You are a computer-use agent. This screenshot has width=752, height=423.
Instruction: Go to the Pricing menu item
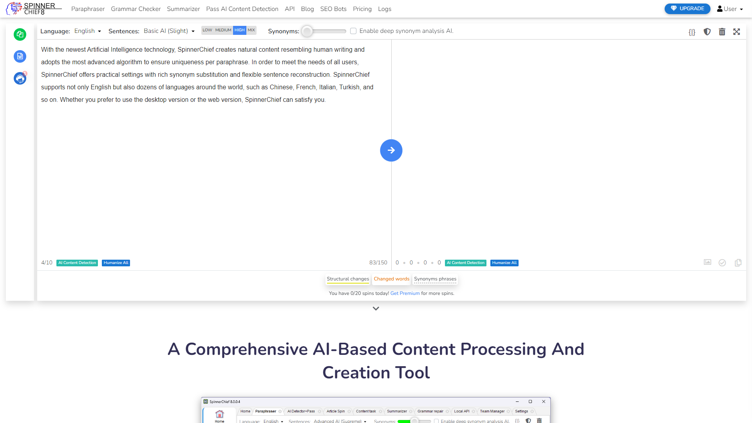[x=362, y=9]
